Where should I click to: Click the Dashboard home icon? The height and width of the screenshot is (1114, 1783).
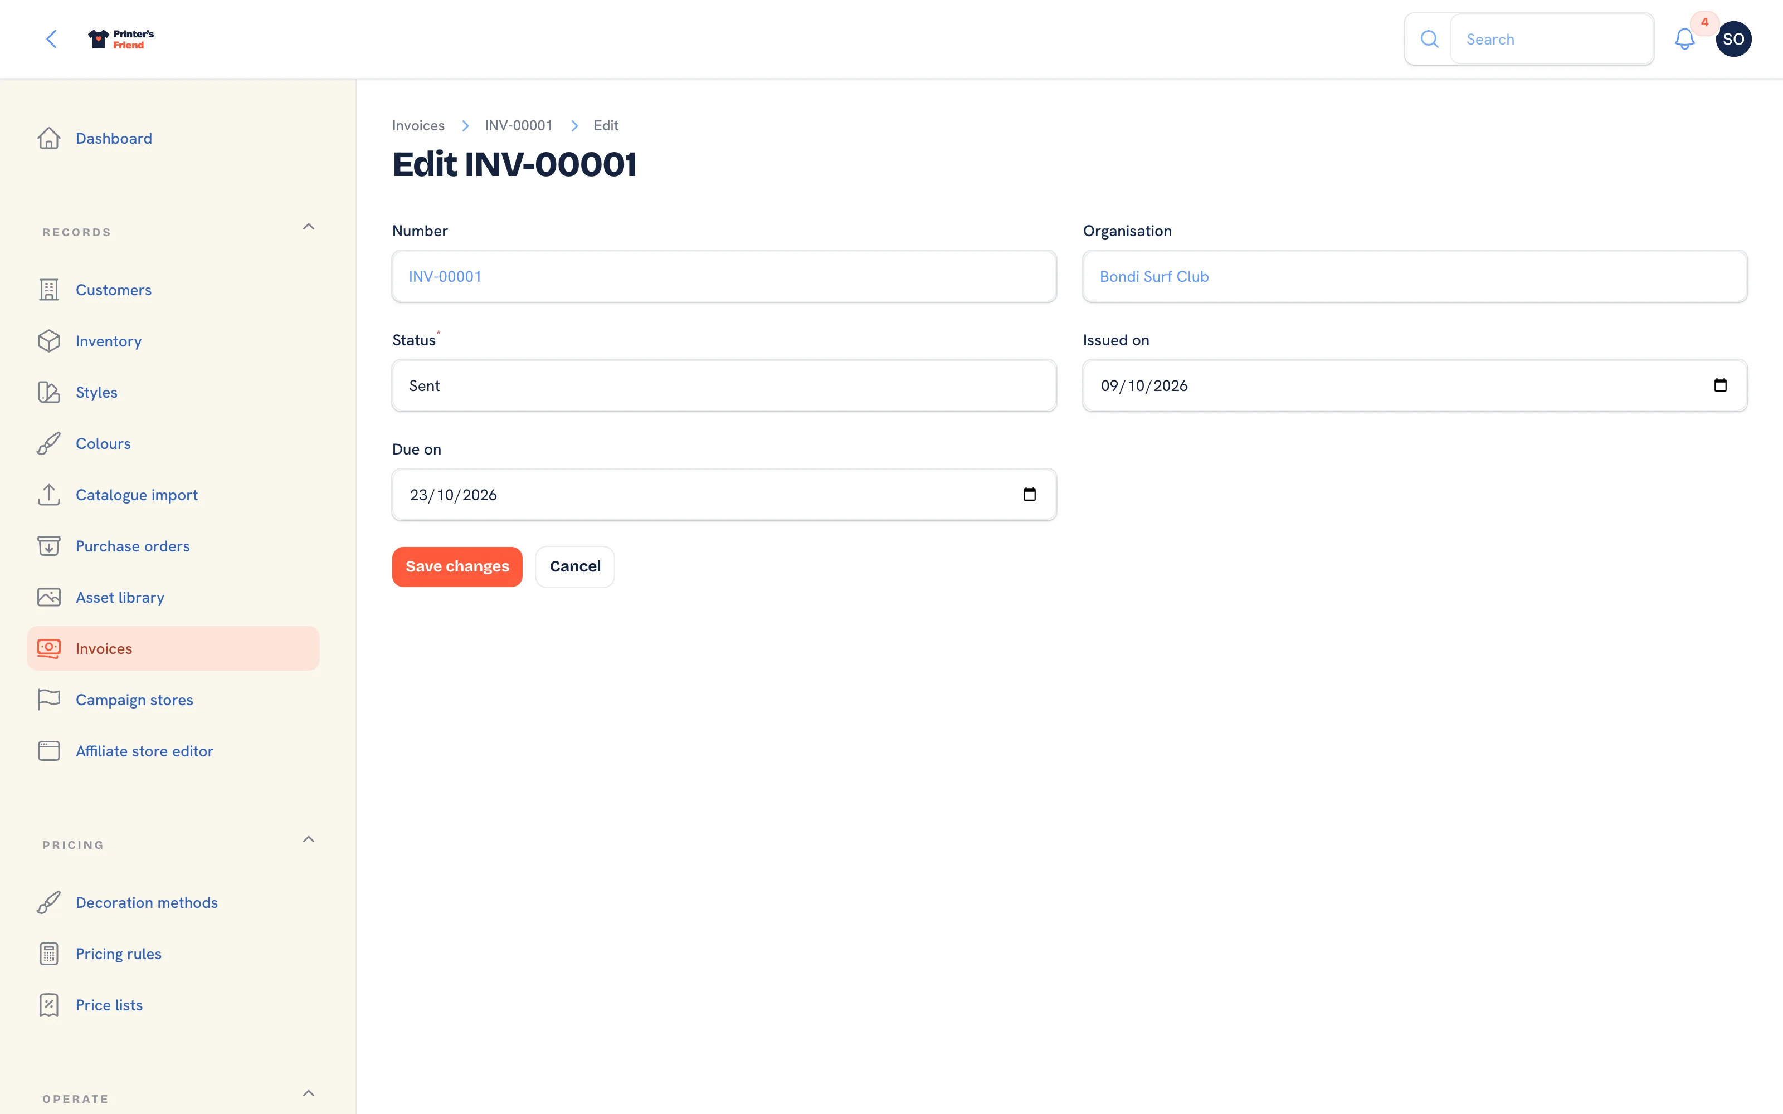click(x=48, y=138)
